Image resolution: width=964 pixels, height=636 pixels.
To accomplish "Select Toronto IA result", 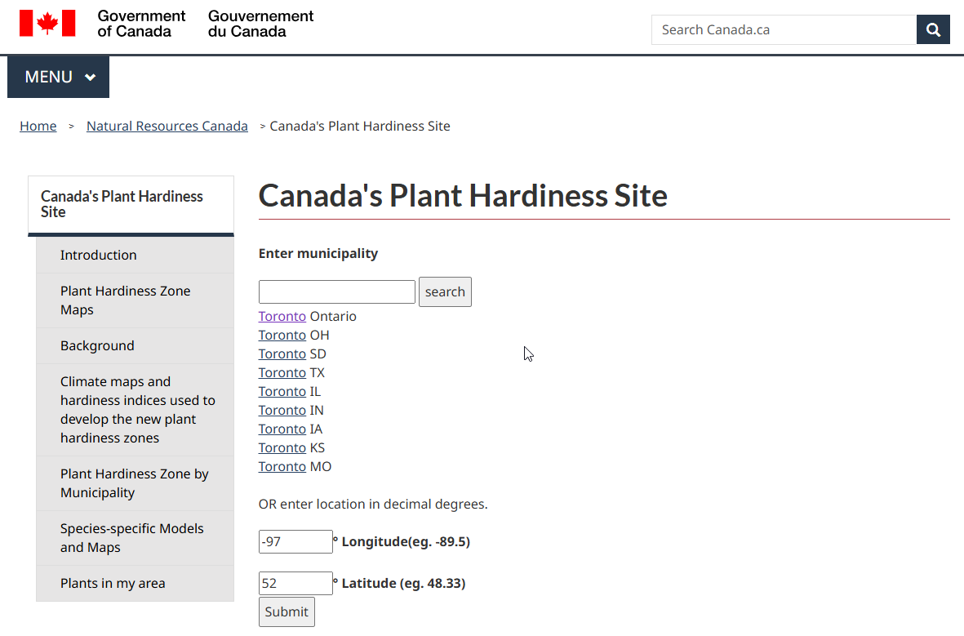I will pyautogui.click(x=282, y=429).
